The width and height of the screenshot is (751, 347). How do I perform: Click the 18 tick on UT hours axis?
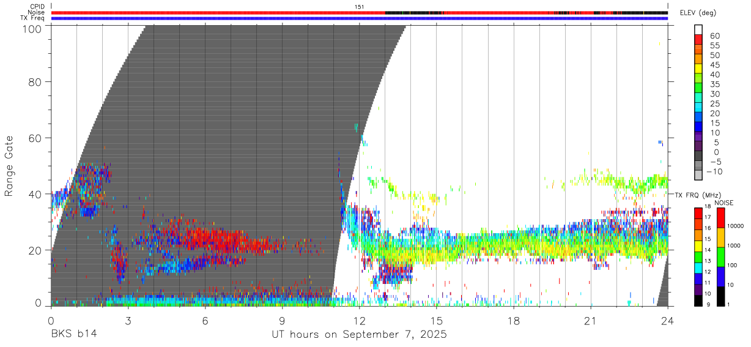point(514,320)
